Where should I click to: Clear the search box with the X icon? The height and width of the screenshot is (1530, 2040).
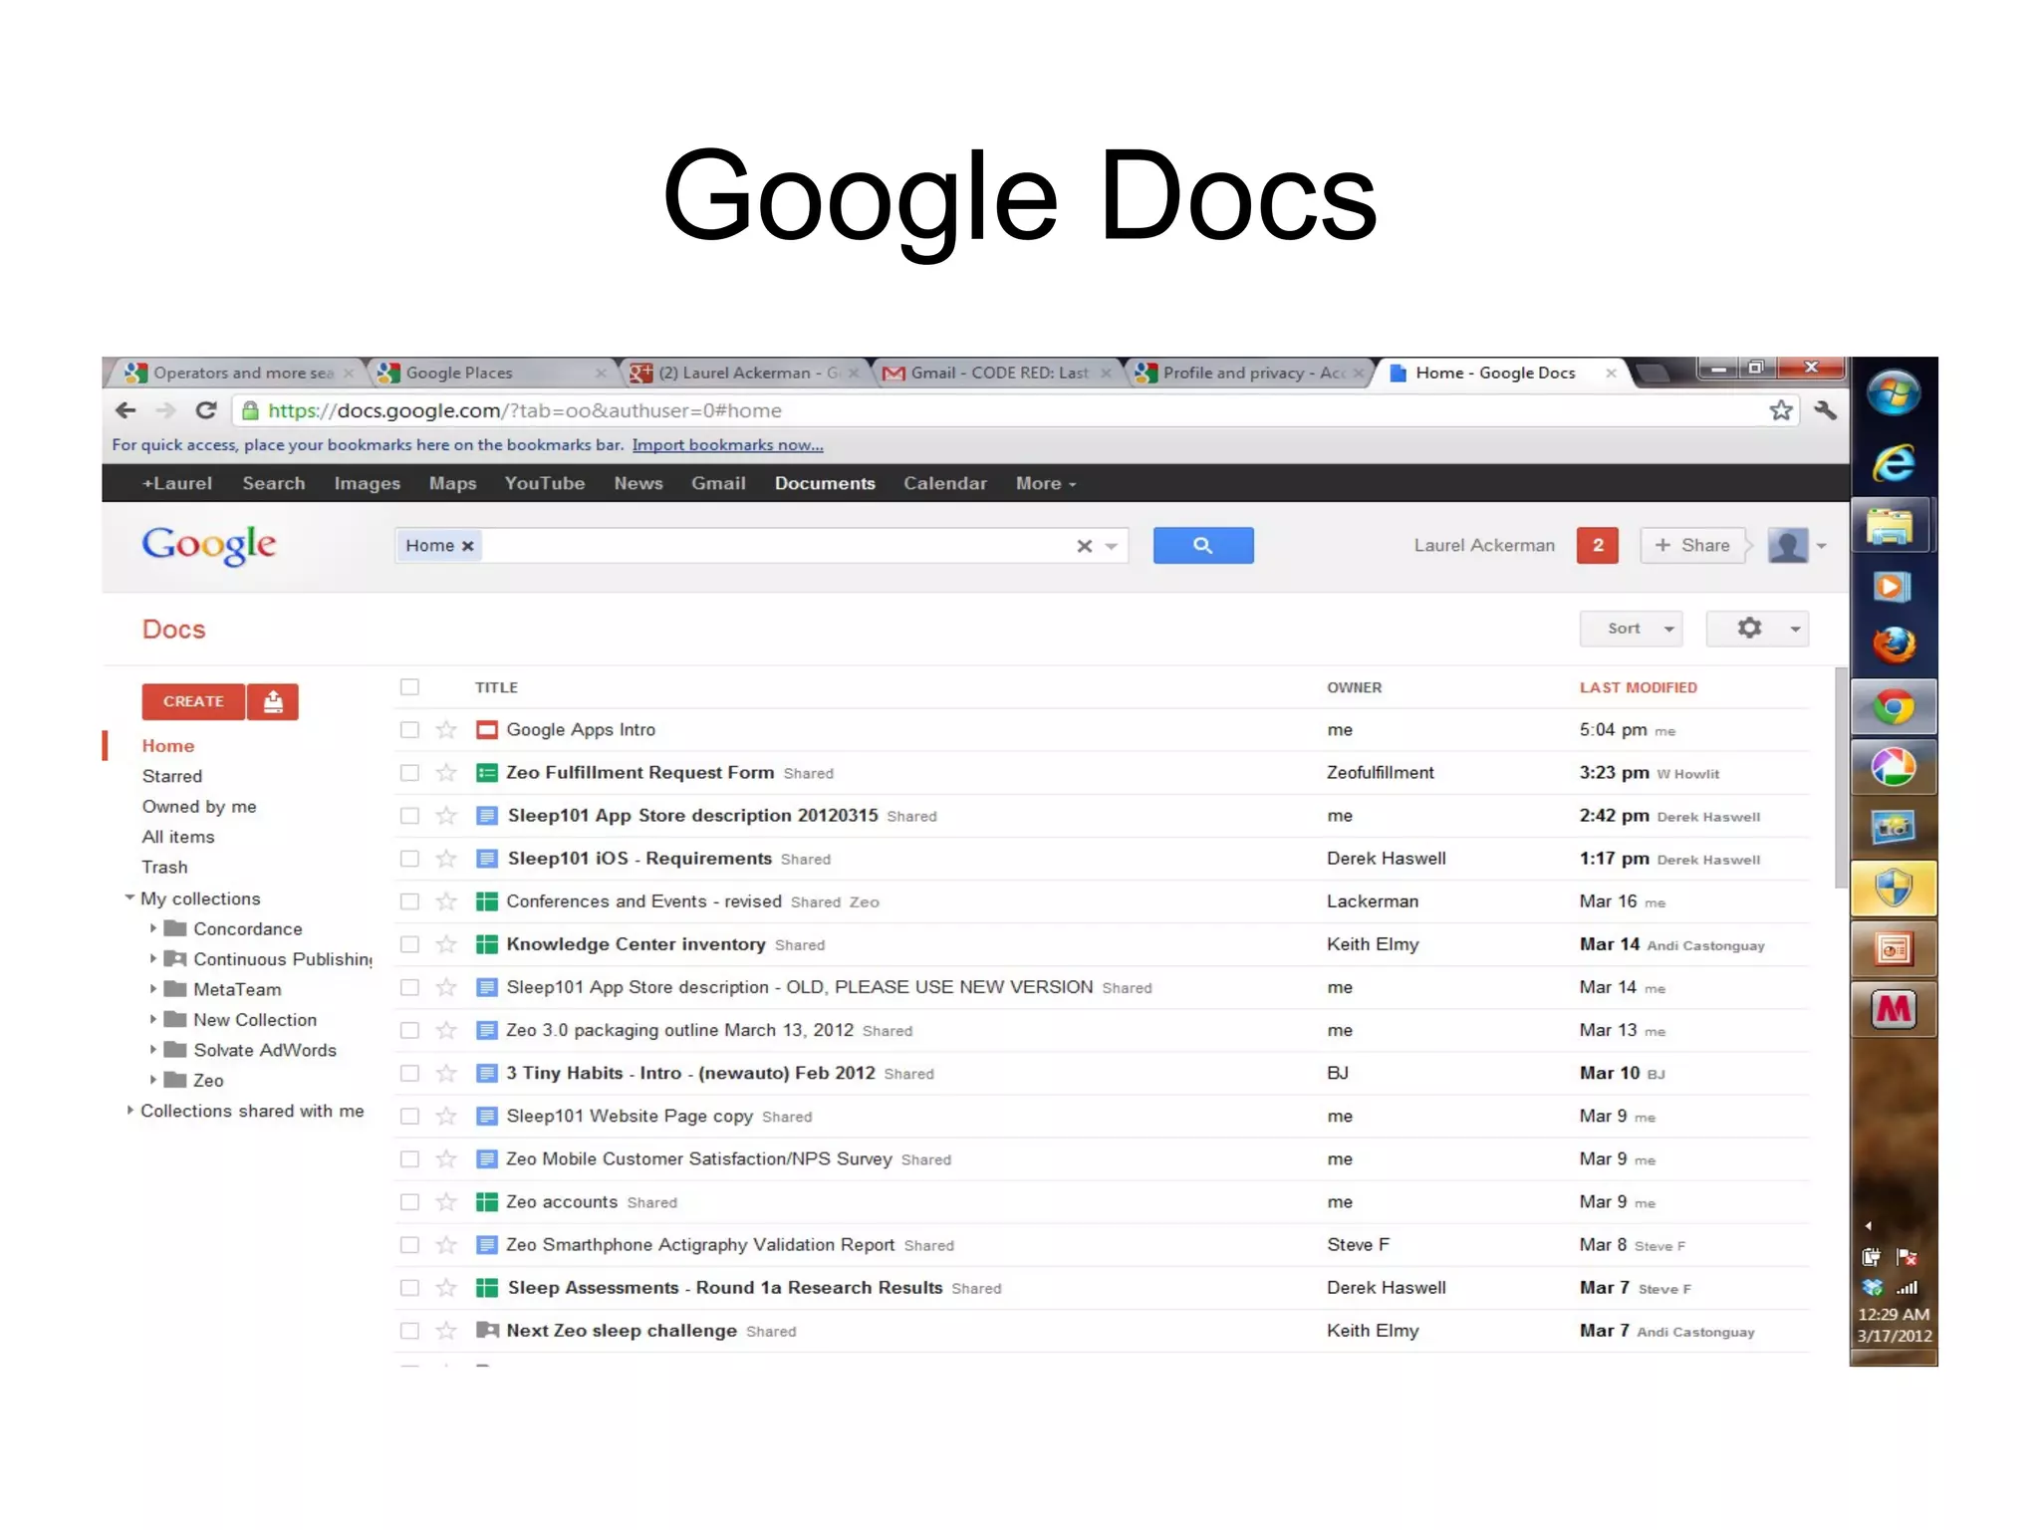tap(1085, 546)
